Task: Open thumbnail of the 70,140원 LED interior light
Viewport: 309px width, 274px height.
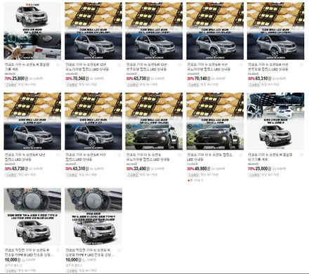Action: click(x=215, y=31)
